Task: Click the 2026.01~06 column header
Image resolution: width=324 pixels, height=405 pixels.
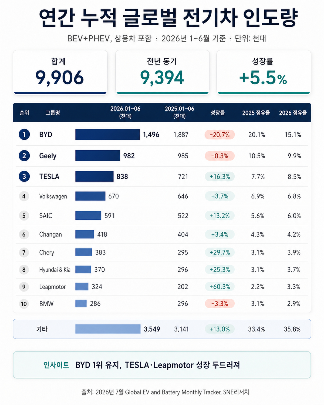Action: point(125,112)
